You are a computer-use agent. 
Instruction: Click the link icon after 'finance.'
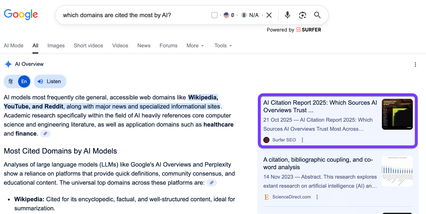(45, 134)
